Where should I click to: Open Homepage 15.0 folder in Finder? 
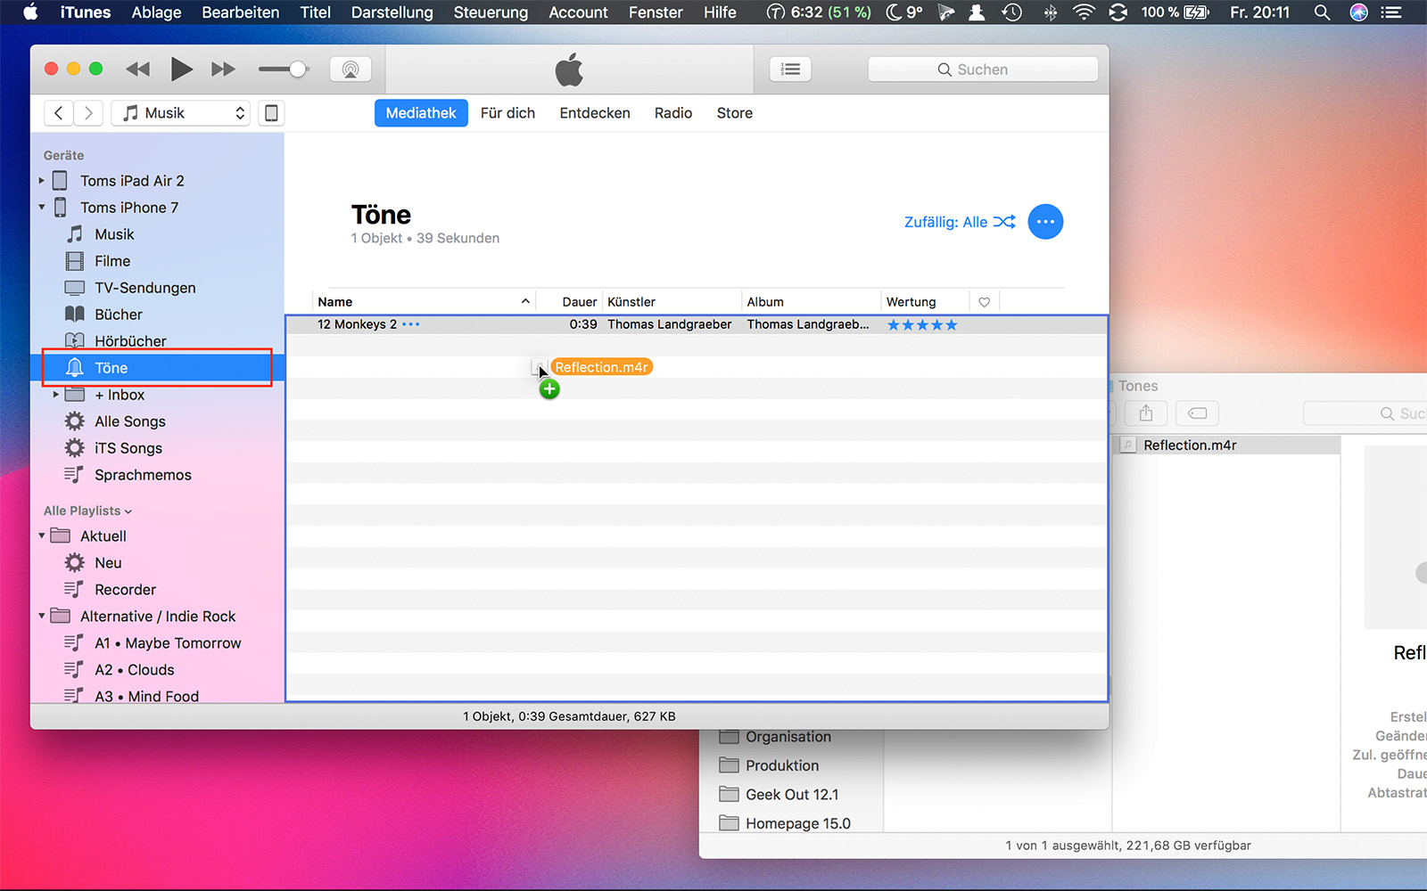coord(798,823)
